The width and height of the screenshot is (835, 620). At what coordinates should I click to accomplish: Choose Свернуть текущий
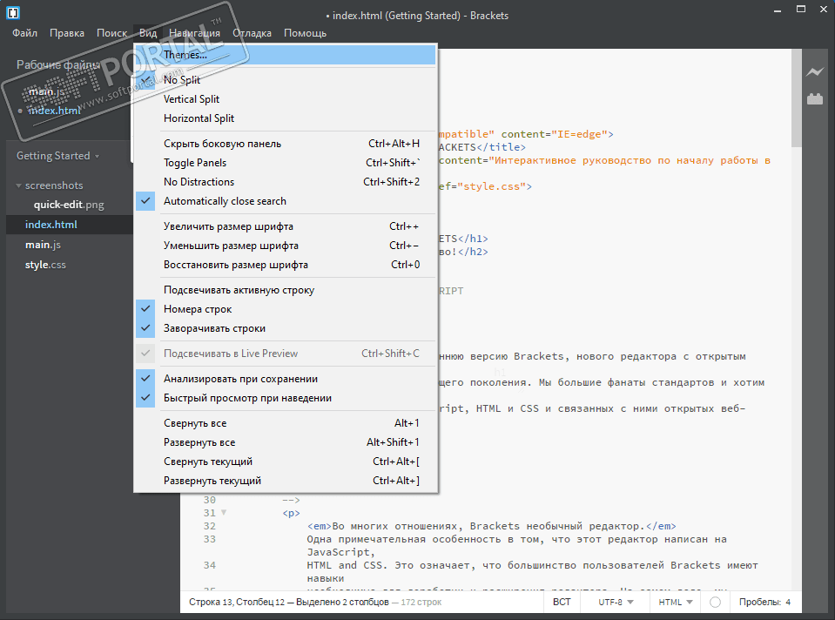pyautogui.click(x=286, y=462)
